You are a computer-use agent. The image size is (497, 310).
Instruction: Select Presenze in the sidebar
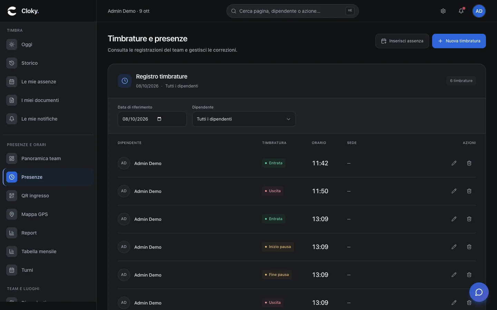48,177
